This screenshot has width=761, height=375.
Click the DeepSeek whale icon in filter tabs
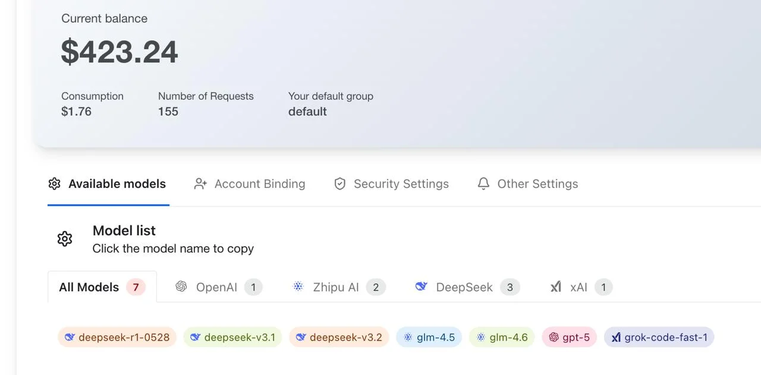422,287
